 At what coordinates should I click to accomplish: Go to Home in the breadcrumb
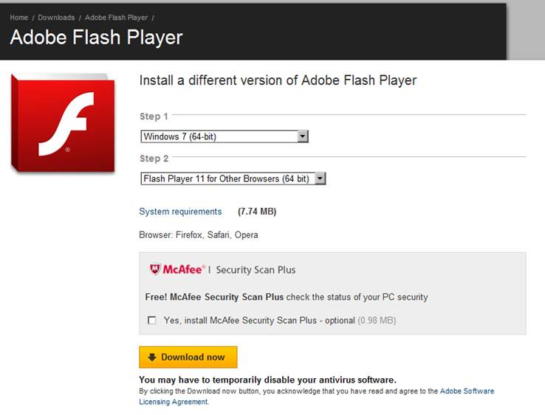pos(19,18)
